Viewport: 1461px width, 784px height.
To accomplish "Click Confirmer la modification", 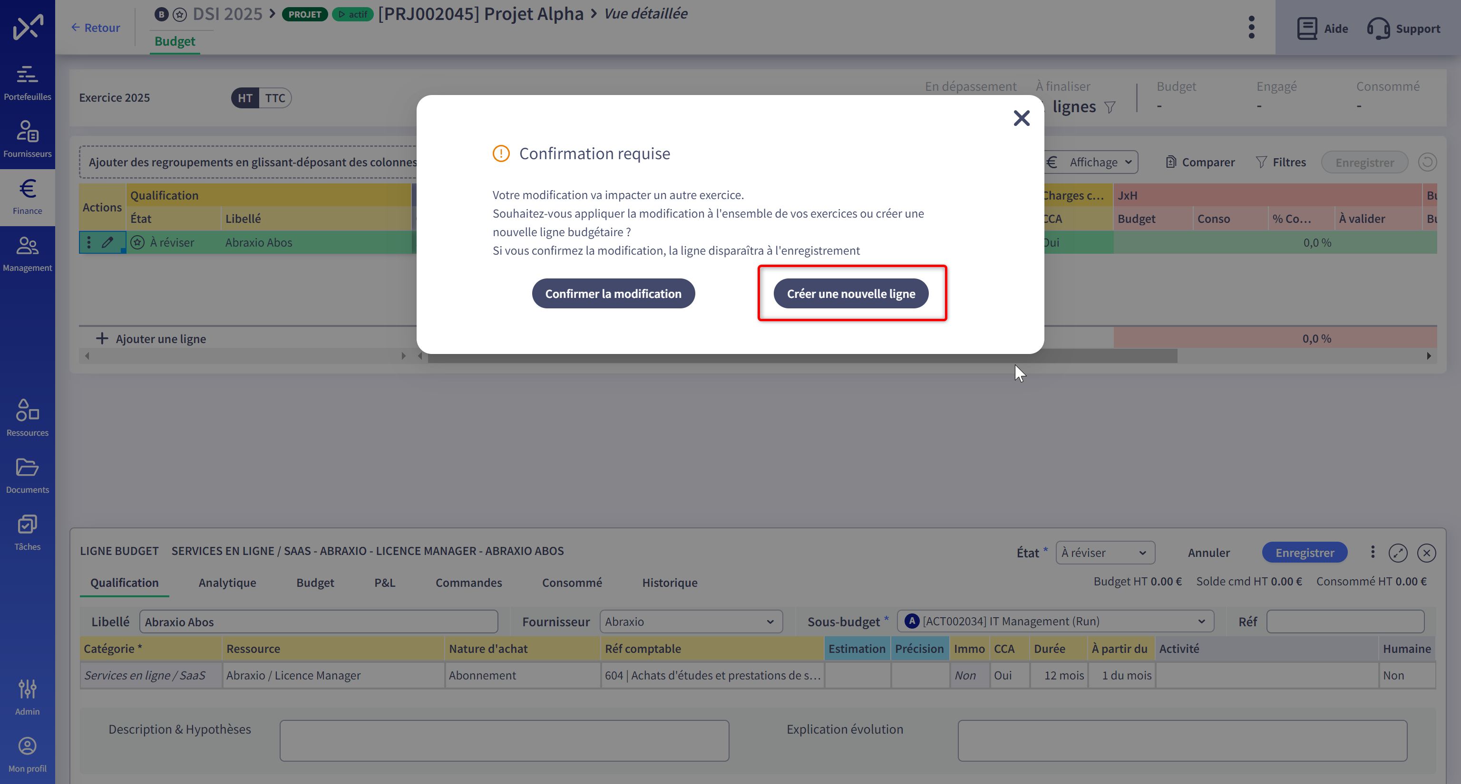I will pos(613,294).
